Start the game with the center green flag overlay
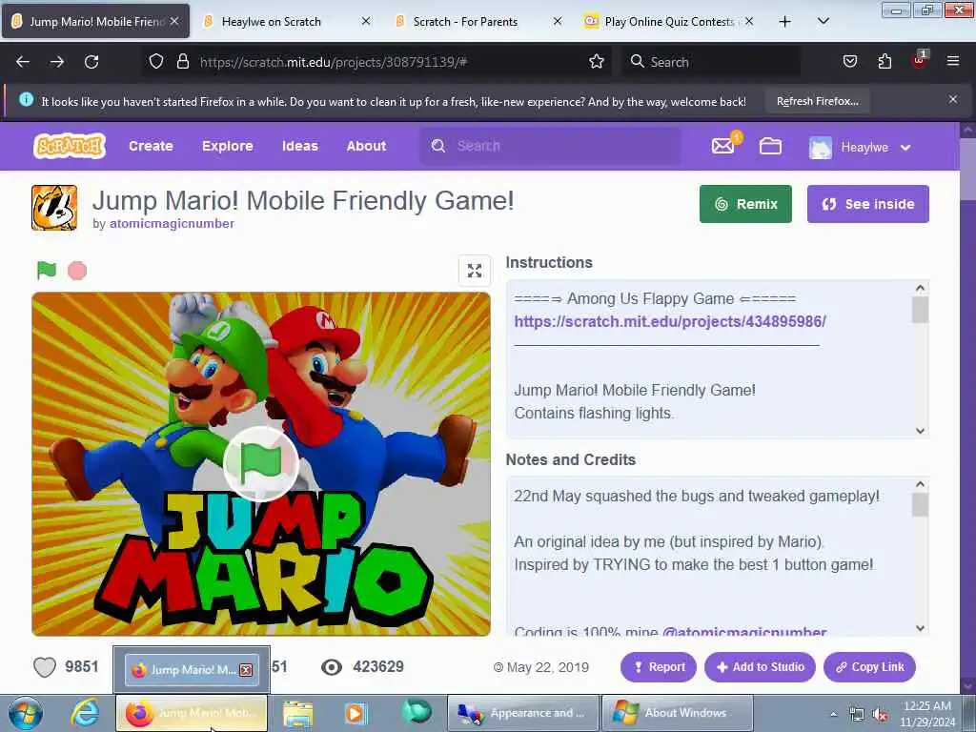976x732 pixels. coord(261,463)
